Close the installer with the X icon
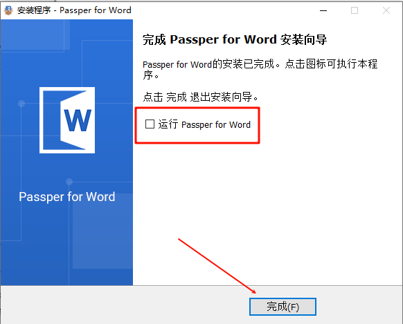The width and height of the screenshot is (403, 324). [386, 10]
